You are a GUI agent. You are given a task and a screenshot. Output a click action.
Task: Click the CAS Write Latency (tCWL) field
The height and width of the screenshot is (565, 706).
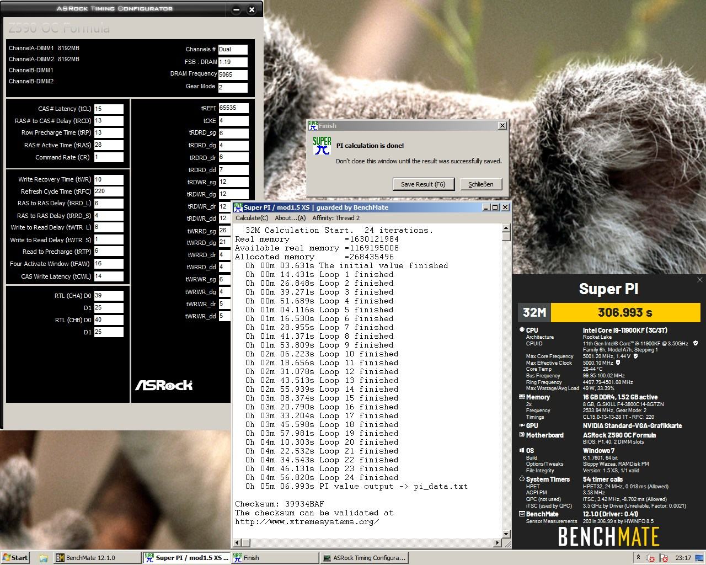[109, 276]
